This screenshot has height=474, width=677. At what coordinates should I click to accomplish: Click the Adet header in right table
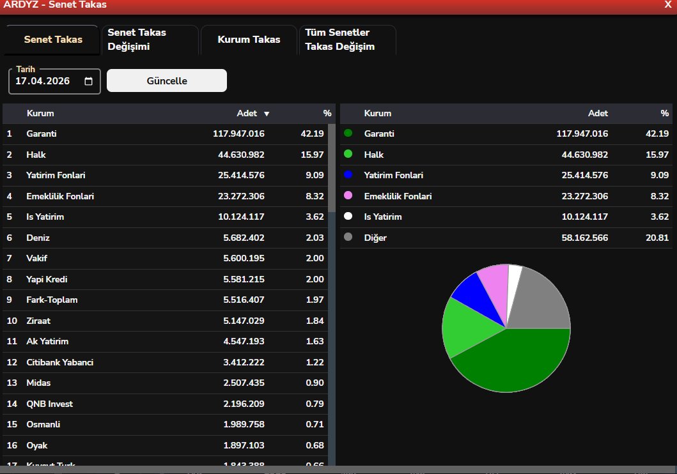click(598, 114)
